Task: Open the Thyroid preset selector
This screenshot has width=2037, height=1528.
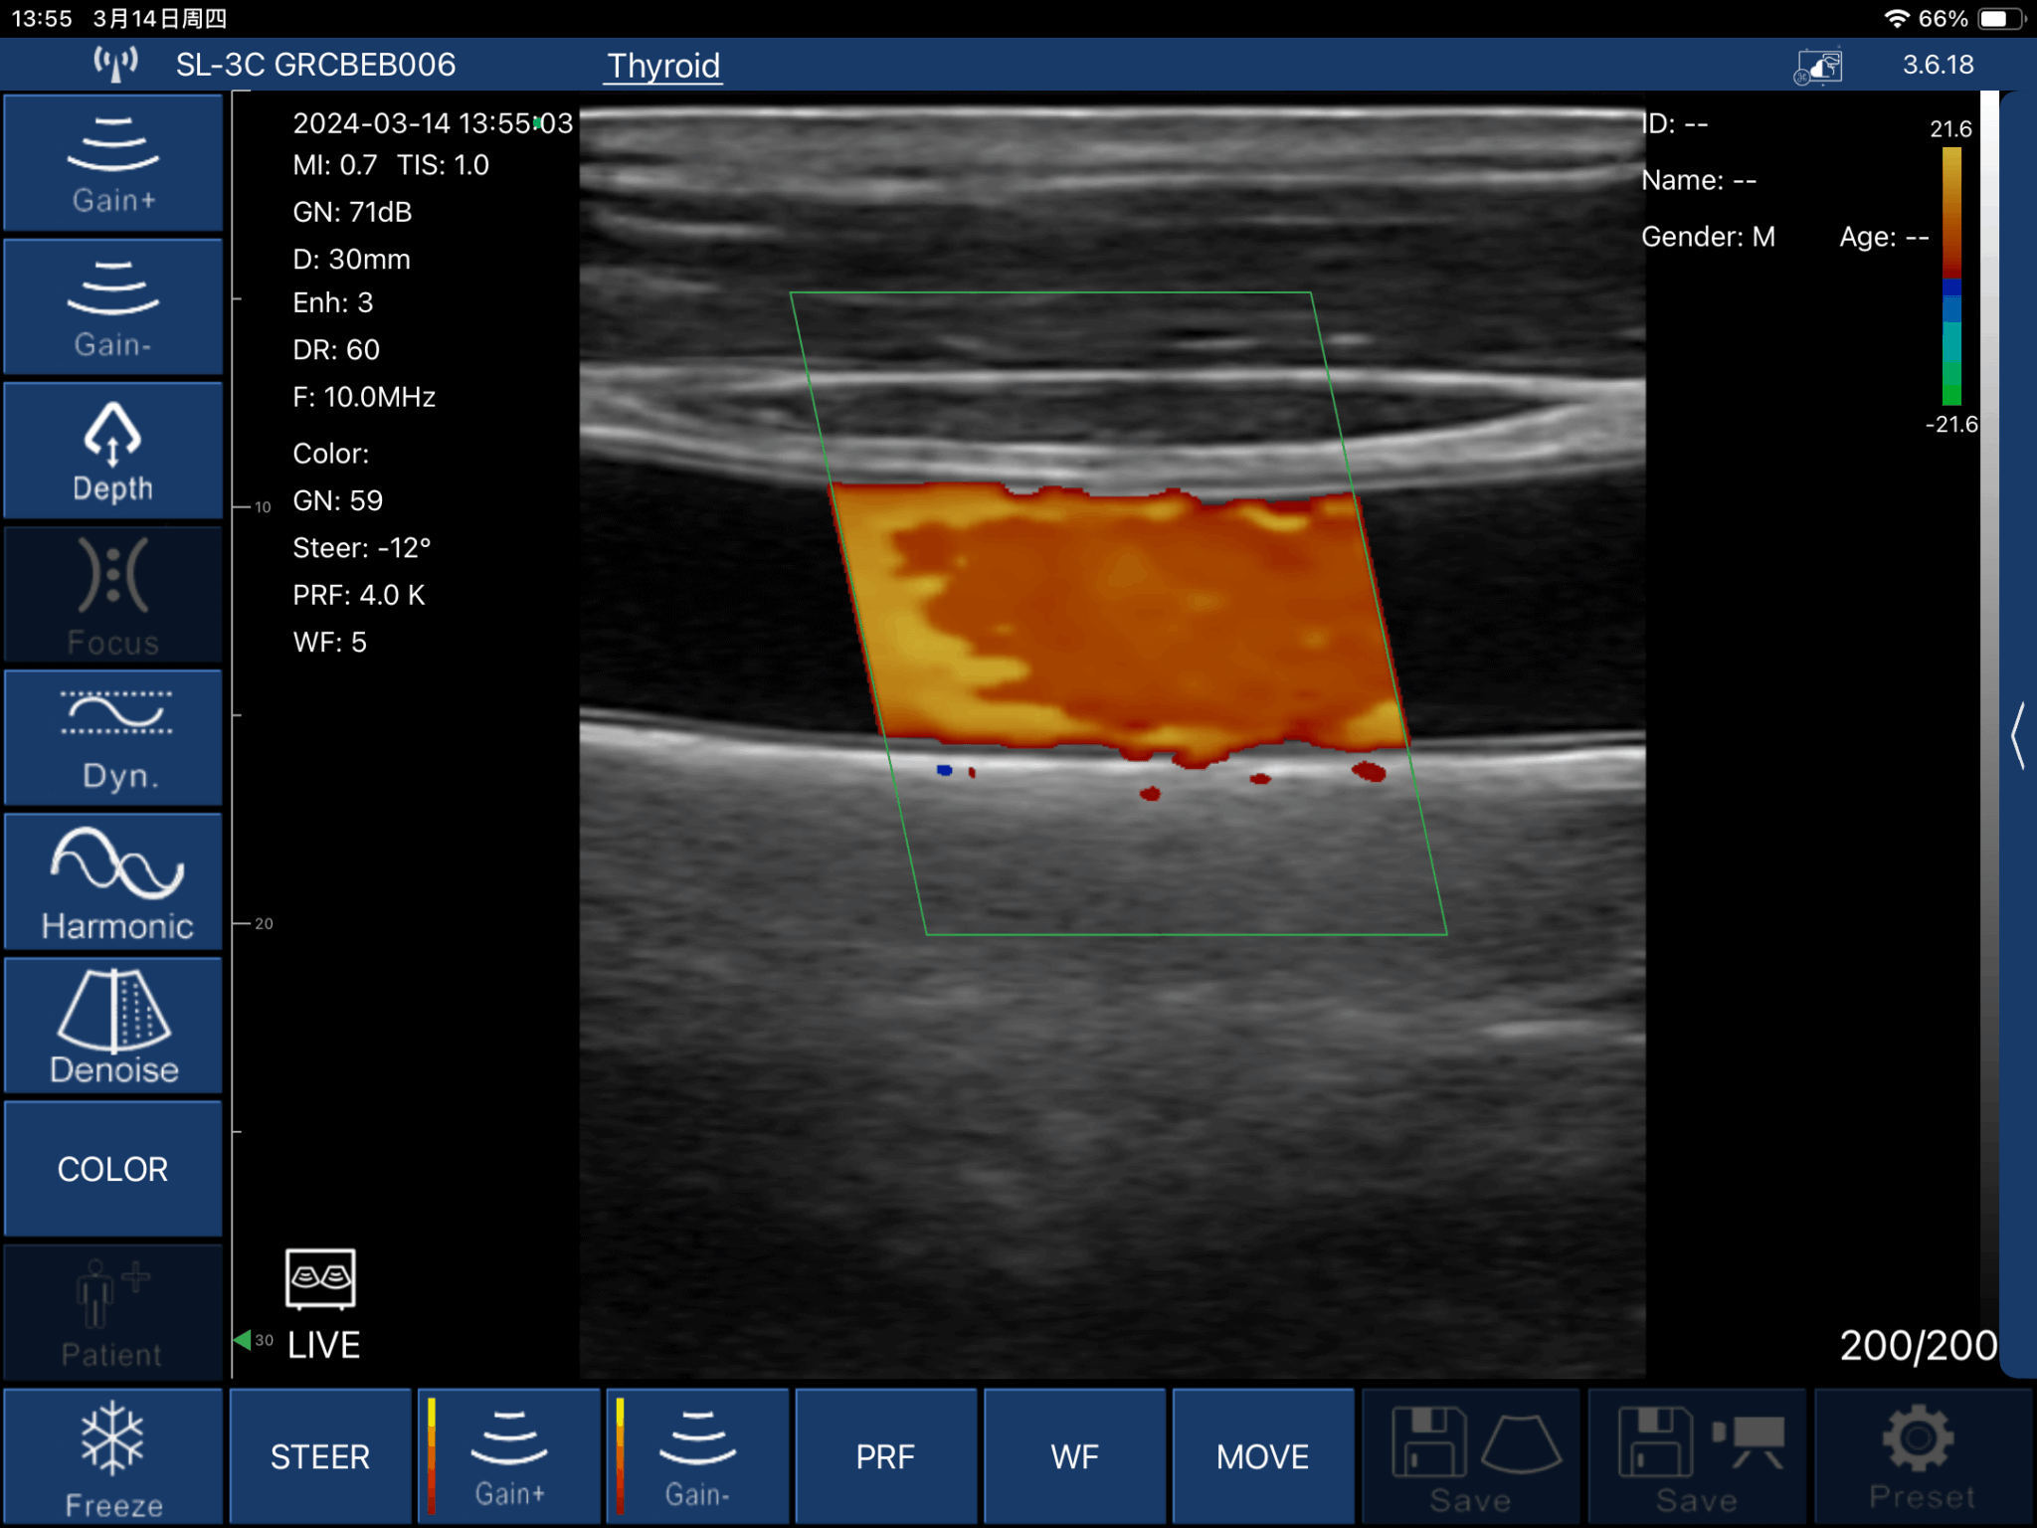Action: [x=662, y=65]
